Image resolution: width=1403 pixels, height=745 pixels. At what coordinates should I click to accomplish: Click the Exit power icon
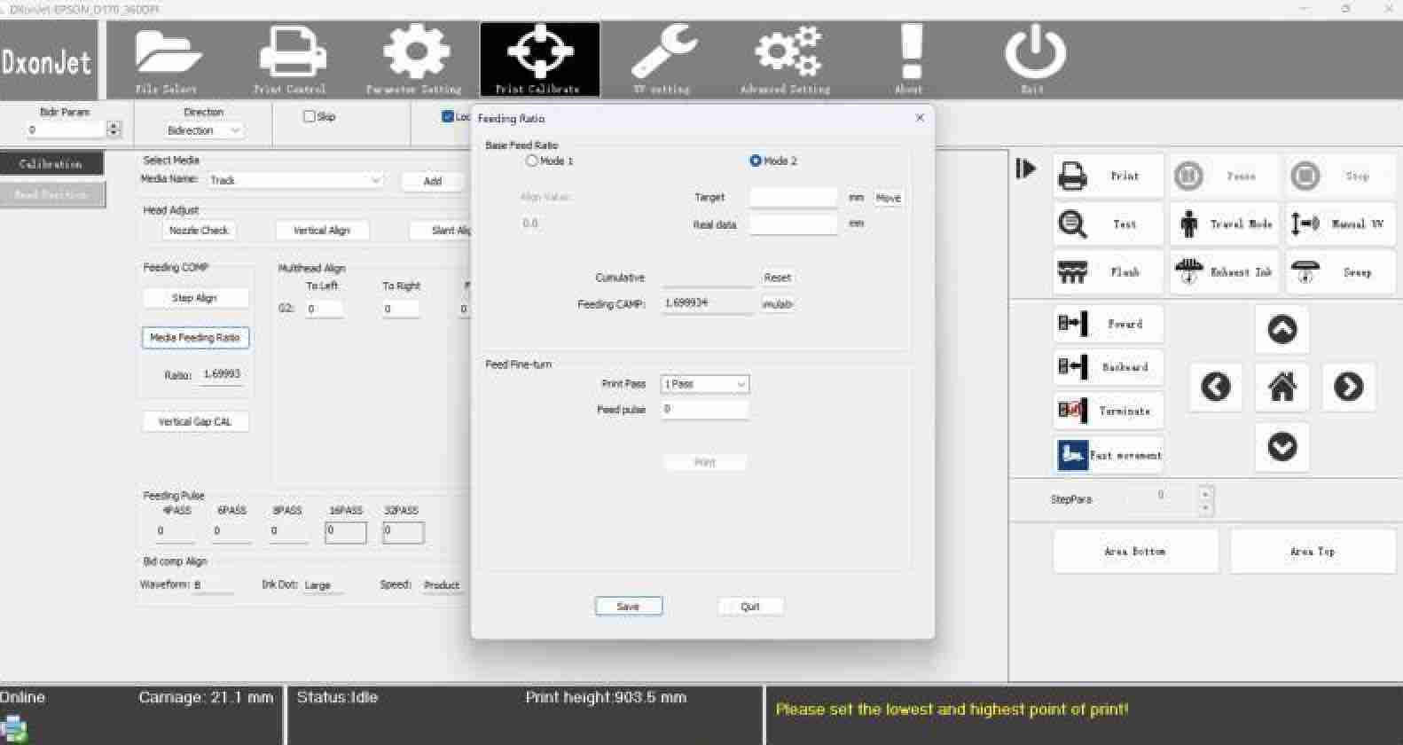(x=1034, y=60)
